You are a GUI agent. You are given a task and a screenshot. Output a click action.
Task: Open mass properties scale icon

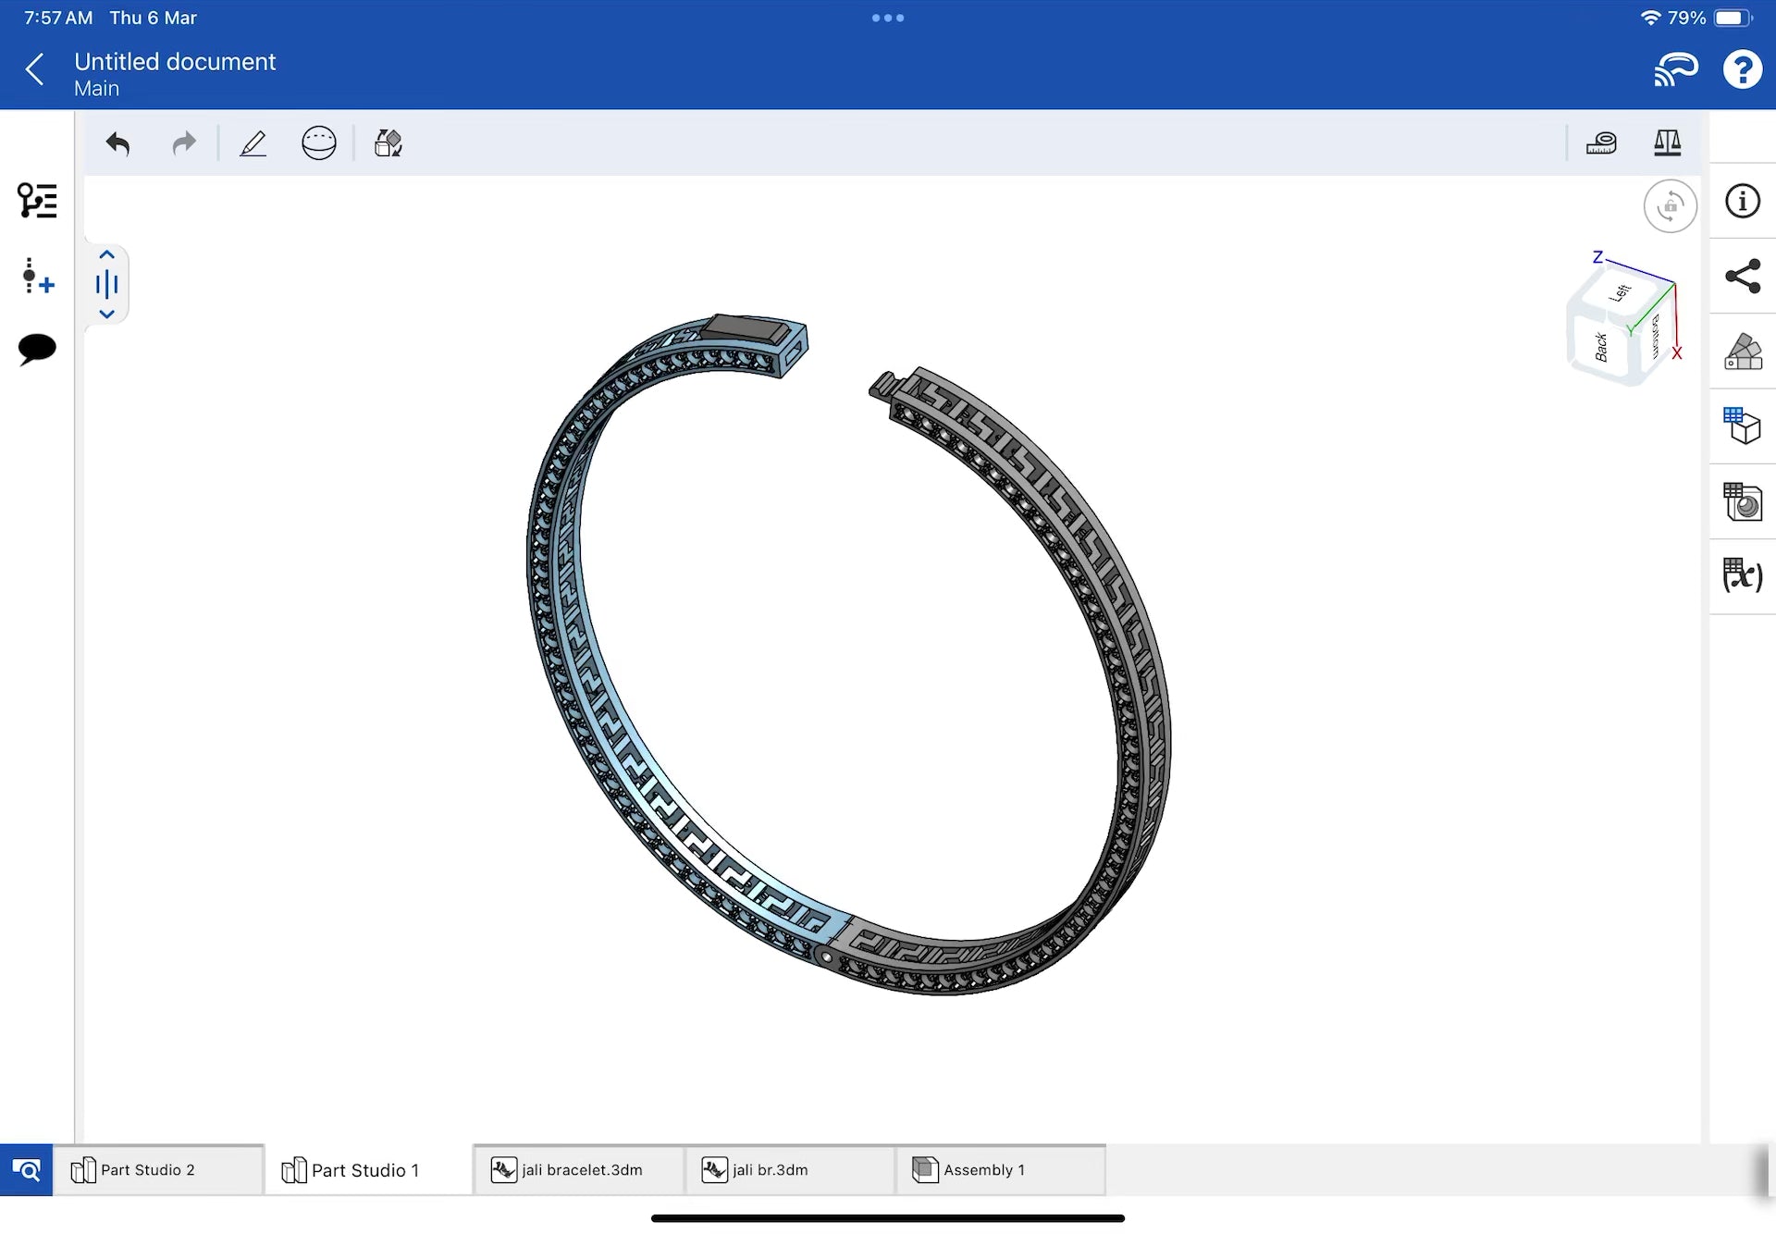pos(1667,143)
